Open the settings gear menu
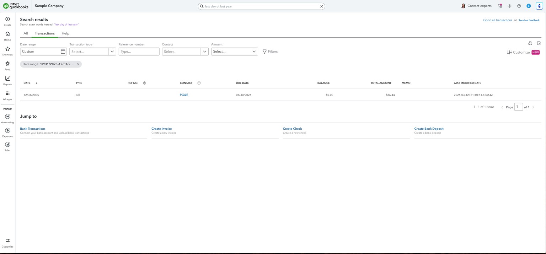 (x=509, y=6)
